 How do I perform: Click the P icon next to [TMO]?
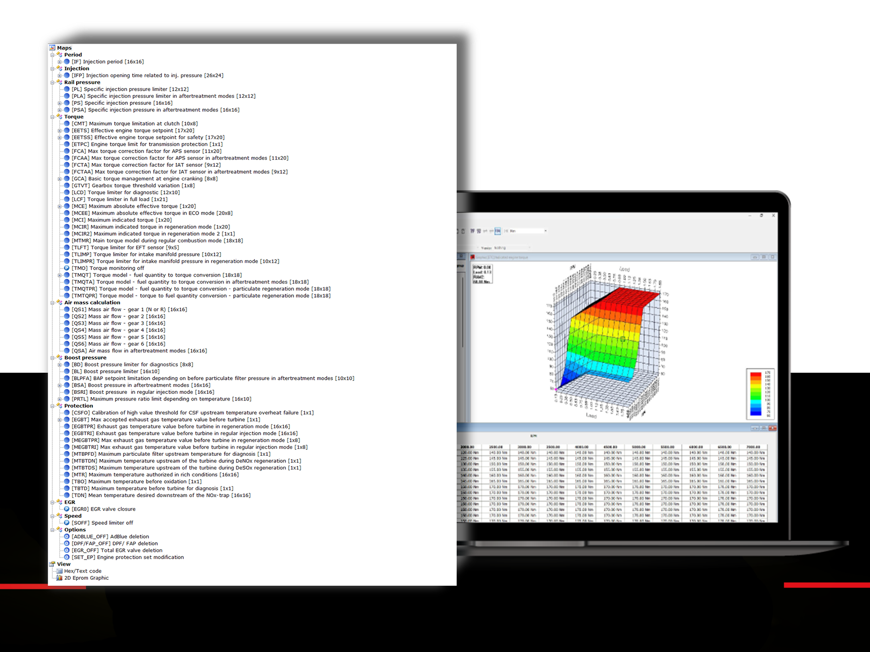coord(67,268)
